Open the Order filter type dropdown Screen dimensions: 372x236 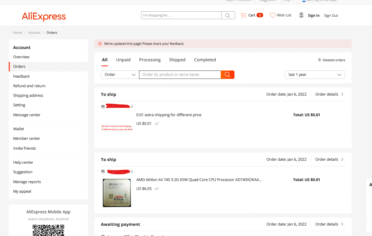click(120, 75)
